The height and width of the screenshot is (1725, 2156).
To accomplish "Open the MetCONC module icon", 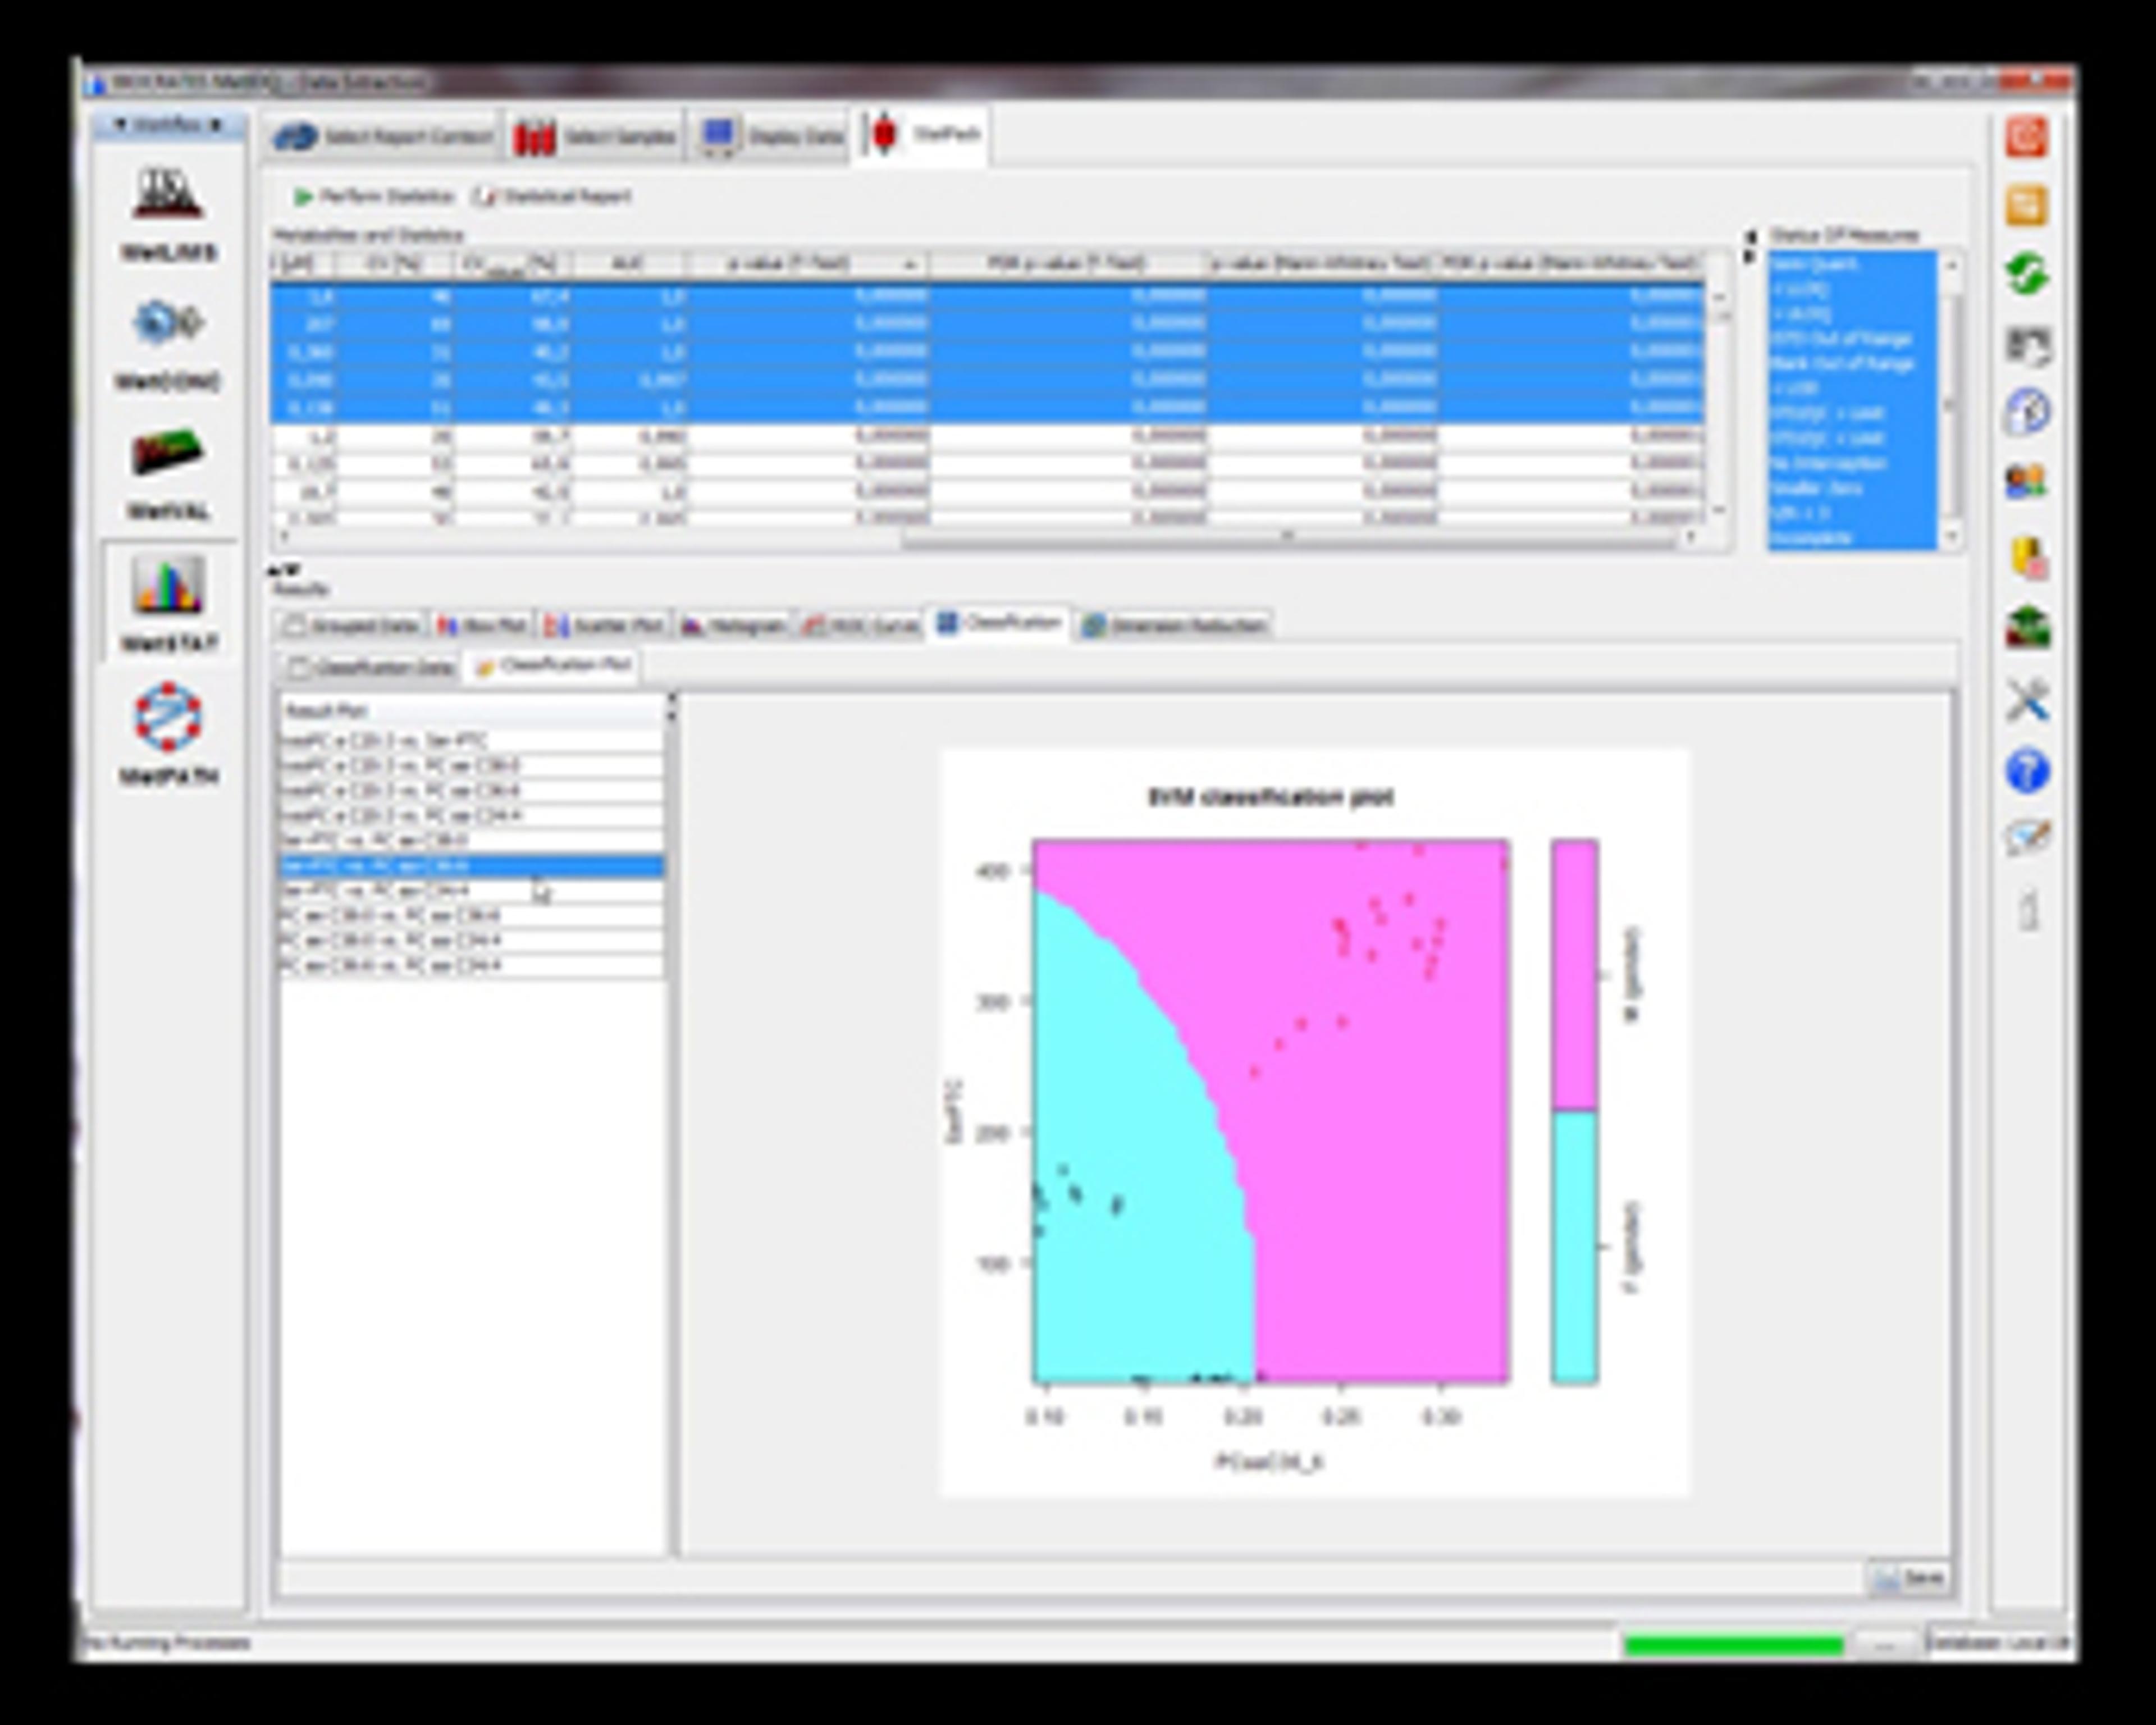I will pyautogui.click(x=168, y=323).
